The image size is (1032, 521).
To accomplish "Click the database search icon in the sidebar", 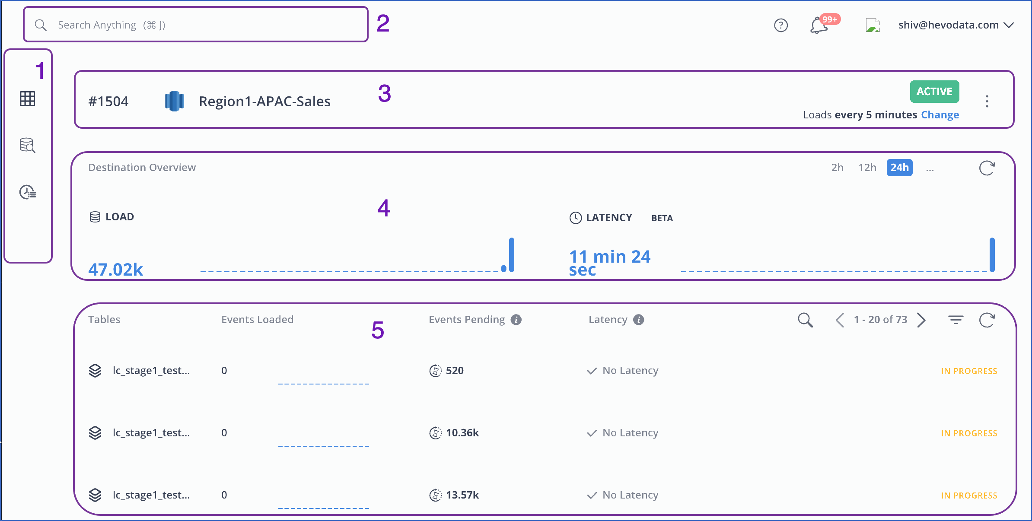I will [27, 145].
